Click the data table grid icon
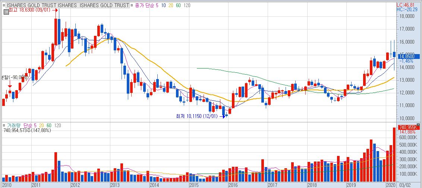Screen dimensions: 422x188 (x=6, y=11)
